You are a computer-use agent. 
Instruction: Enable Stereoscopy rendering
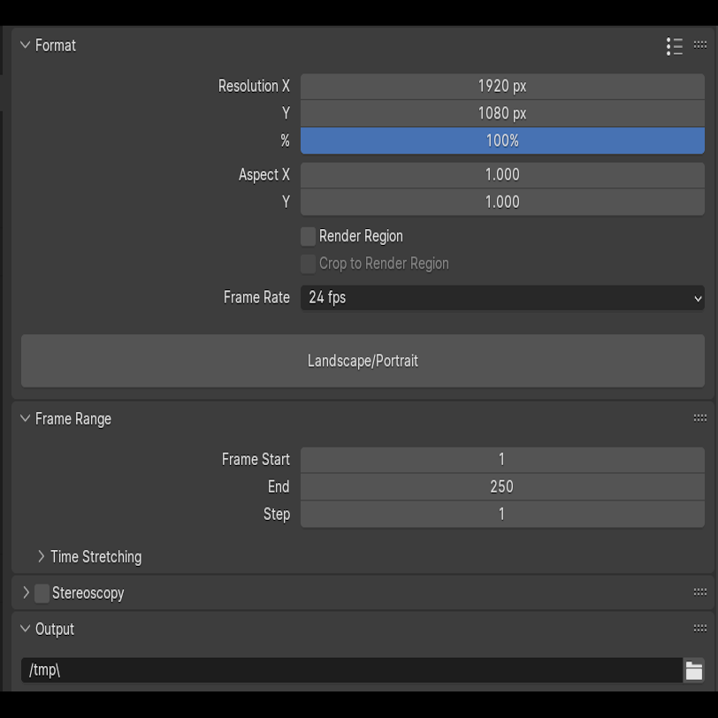click(42, 593)
